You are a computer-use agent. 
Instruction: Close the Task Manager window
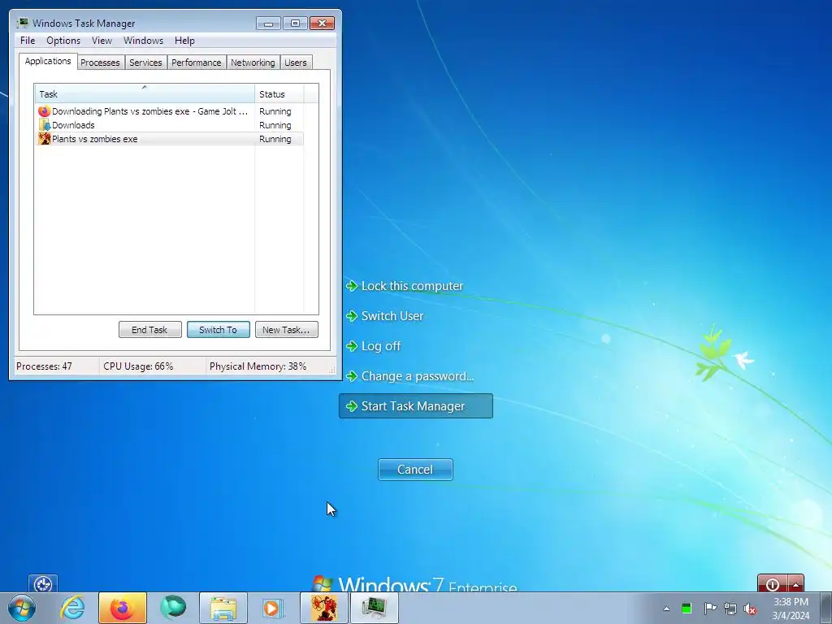322,24
